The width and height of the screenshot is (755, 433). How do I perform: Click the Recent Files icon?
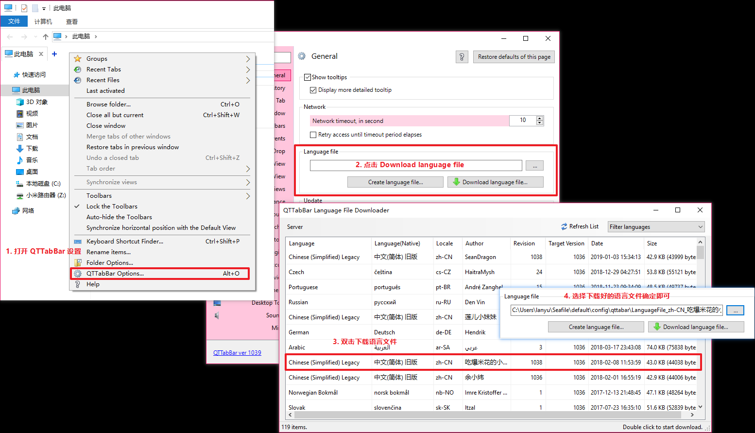[x=78, y=80]
